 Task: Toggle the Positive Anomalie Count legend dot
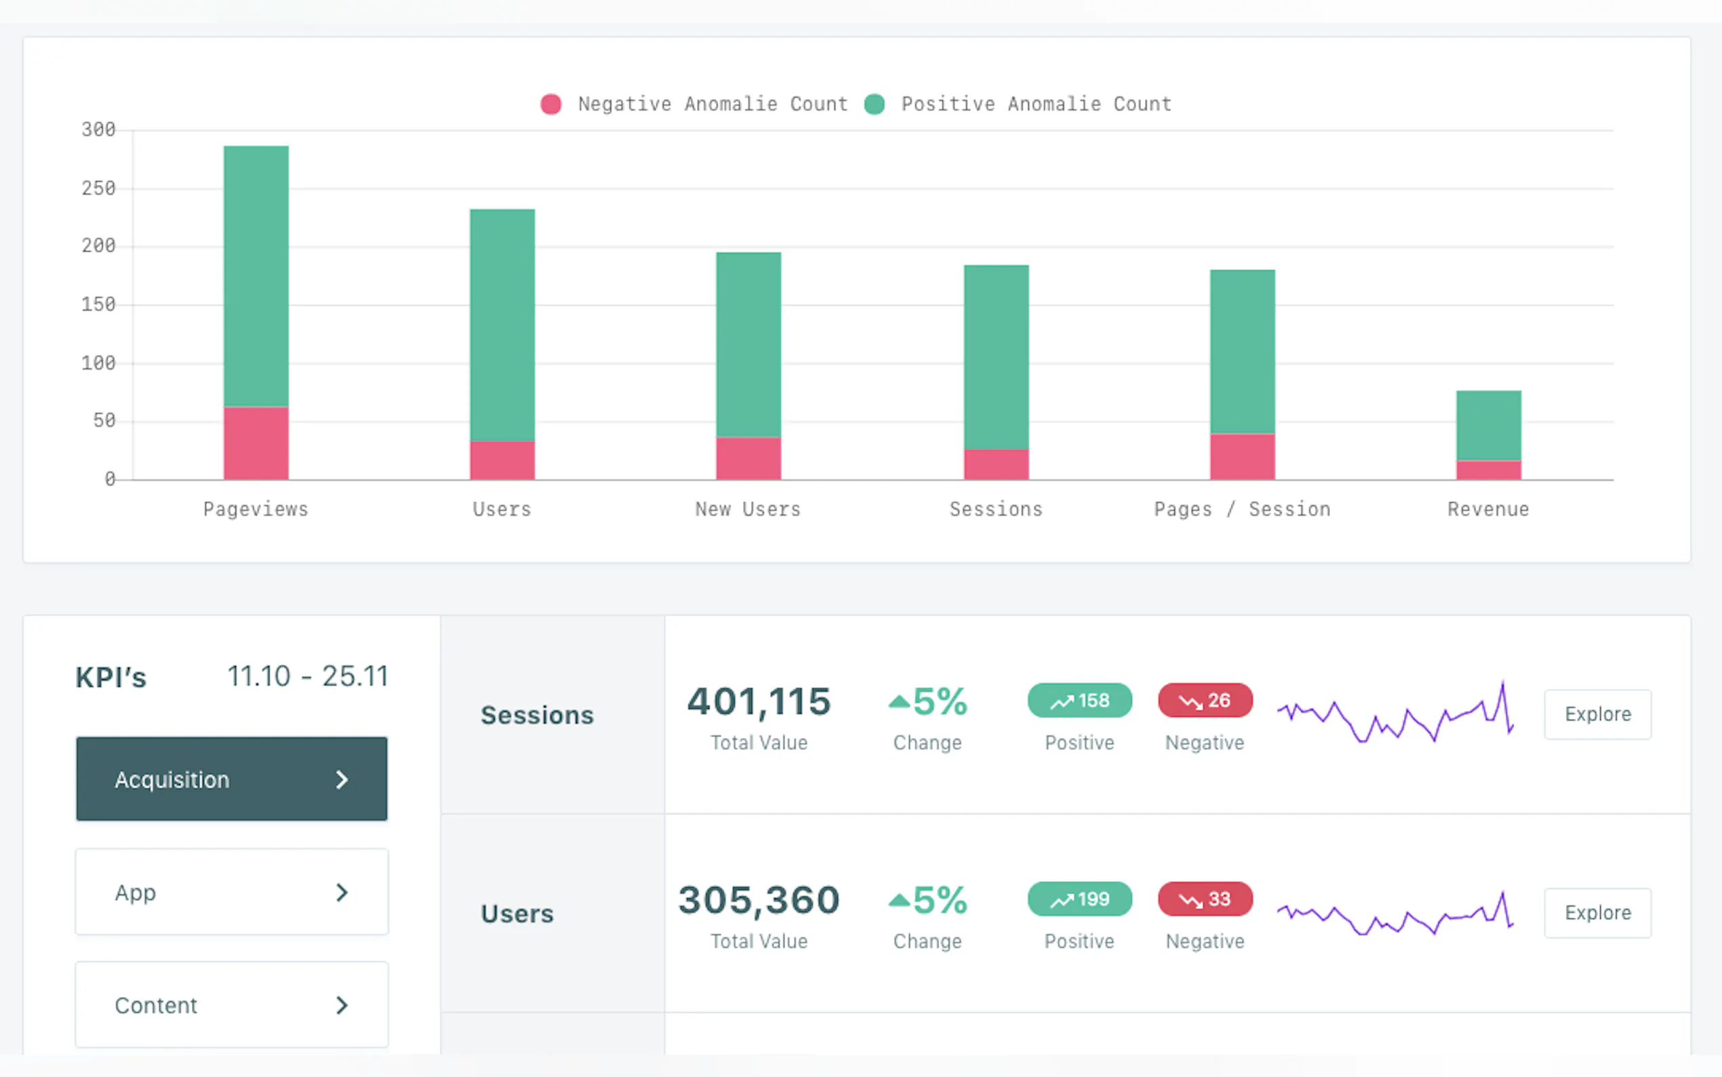point(874,104)
